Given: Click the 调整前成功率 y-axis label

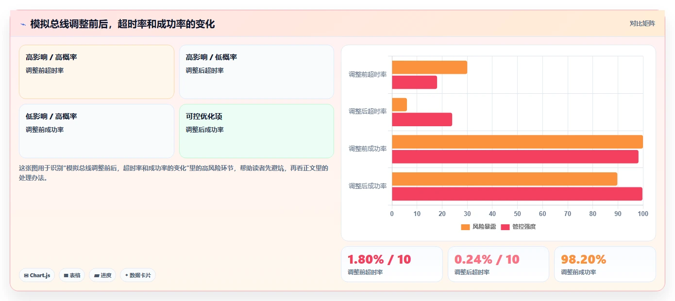Looking at the screenshot, I should click(x=368, y=149).
